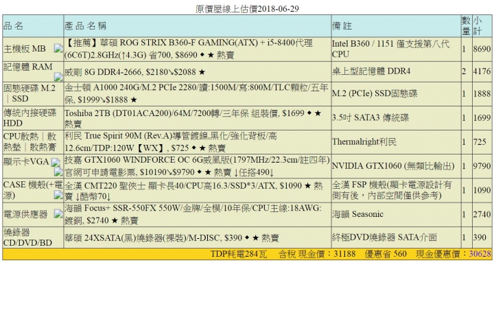Click the 優惠省 560 discount text

[386, 254]
